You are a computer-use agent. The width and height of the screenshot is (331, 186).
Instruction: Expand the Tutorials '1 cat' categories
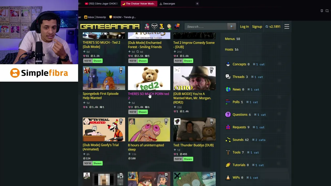click(258, 165)
